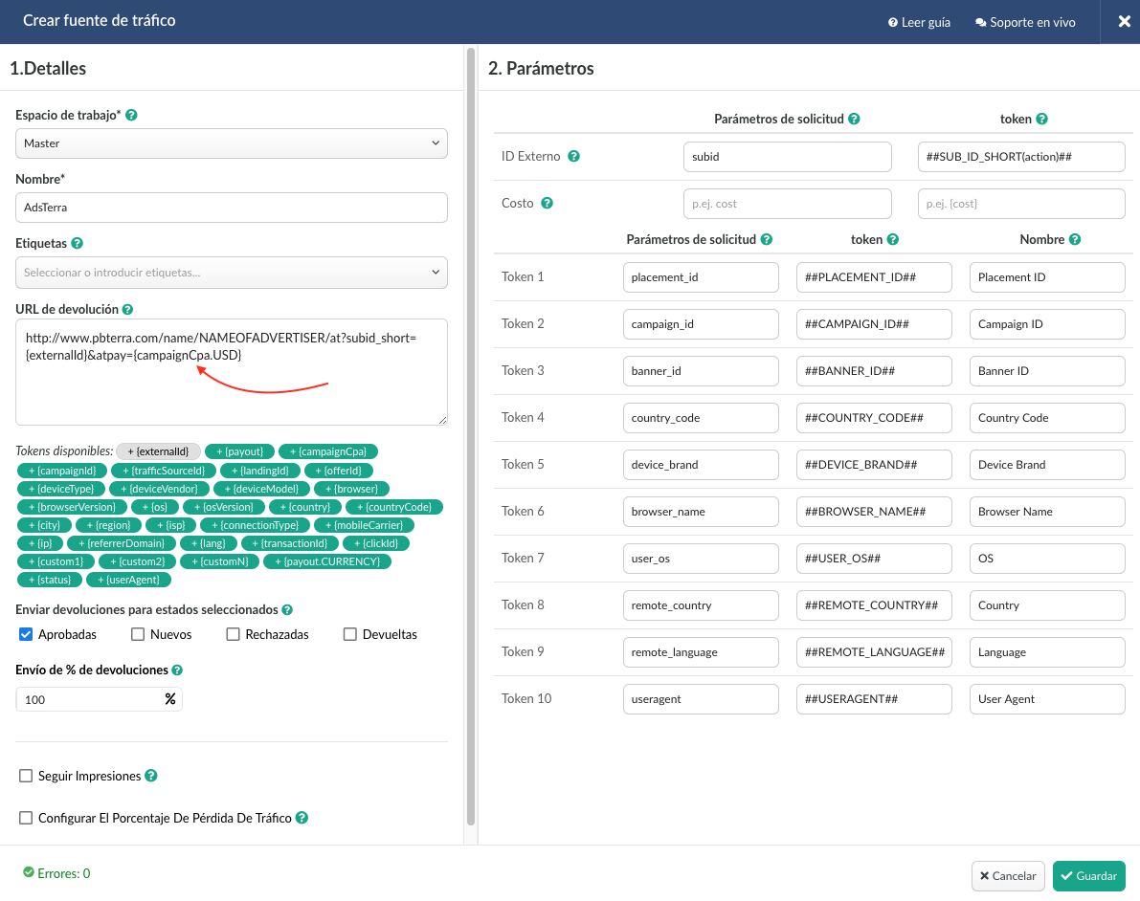Insert the {deviceModel} token
The height and width of the screenshot is (901, 1140).
point(261,489)
